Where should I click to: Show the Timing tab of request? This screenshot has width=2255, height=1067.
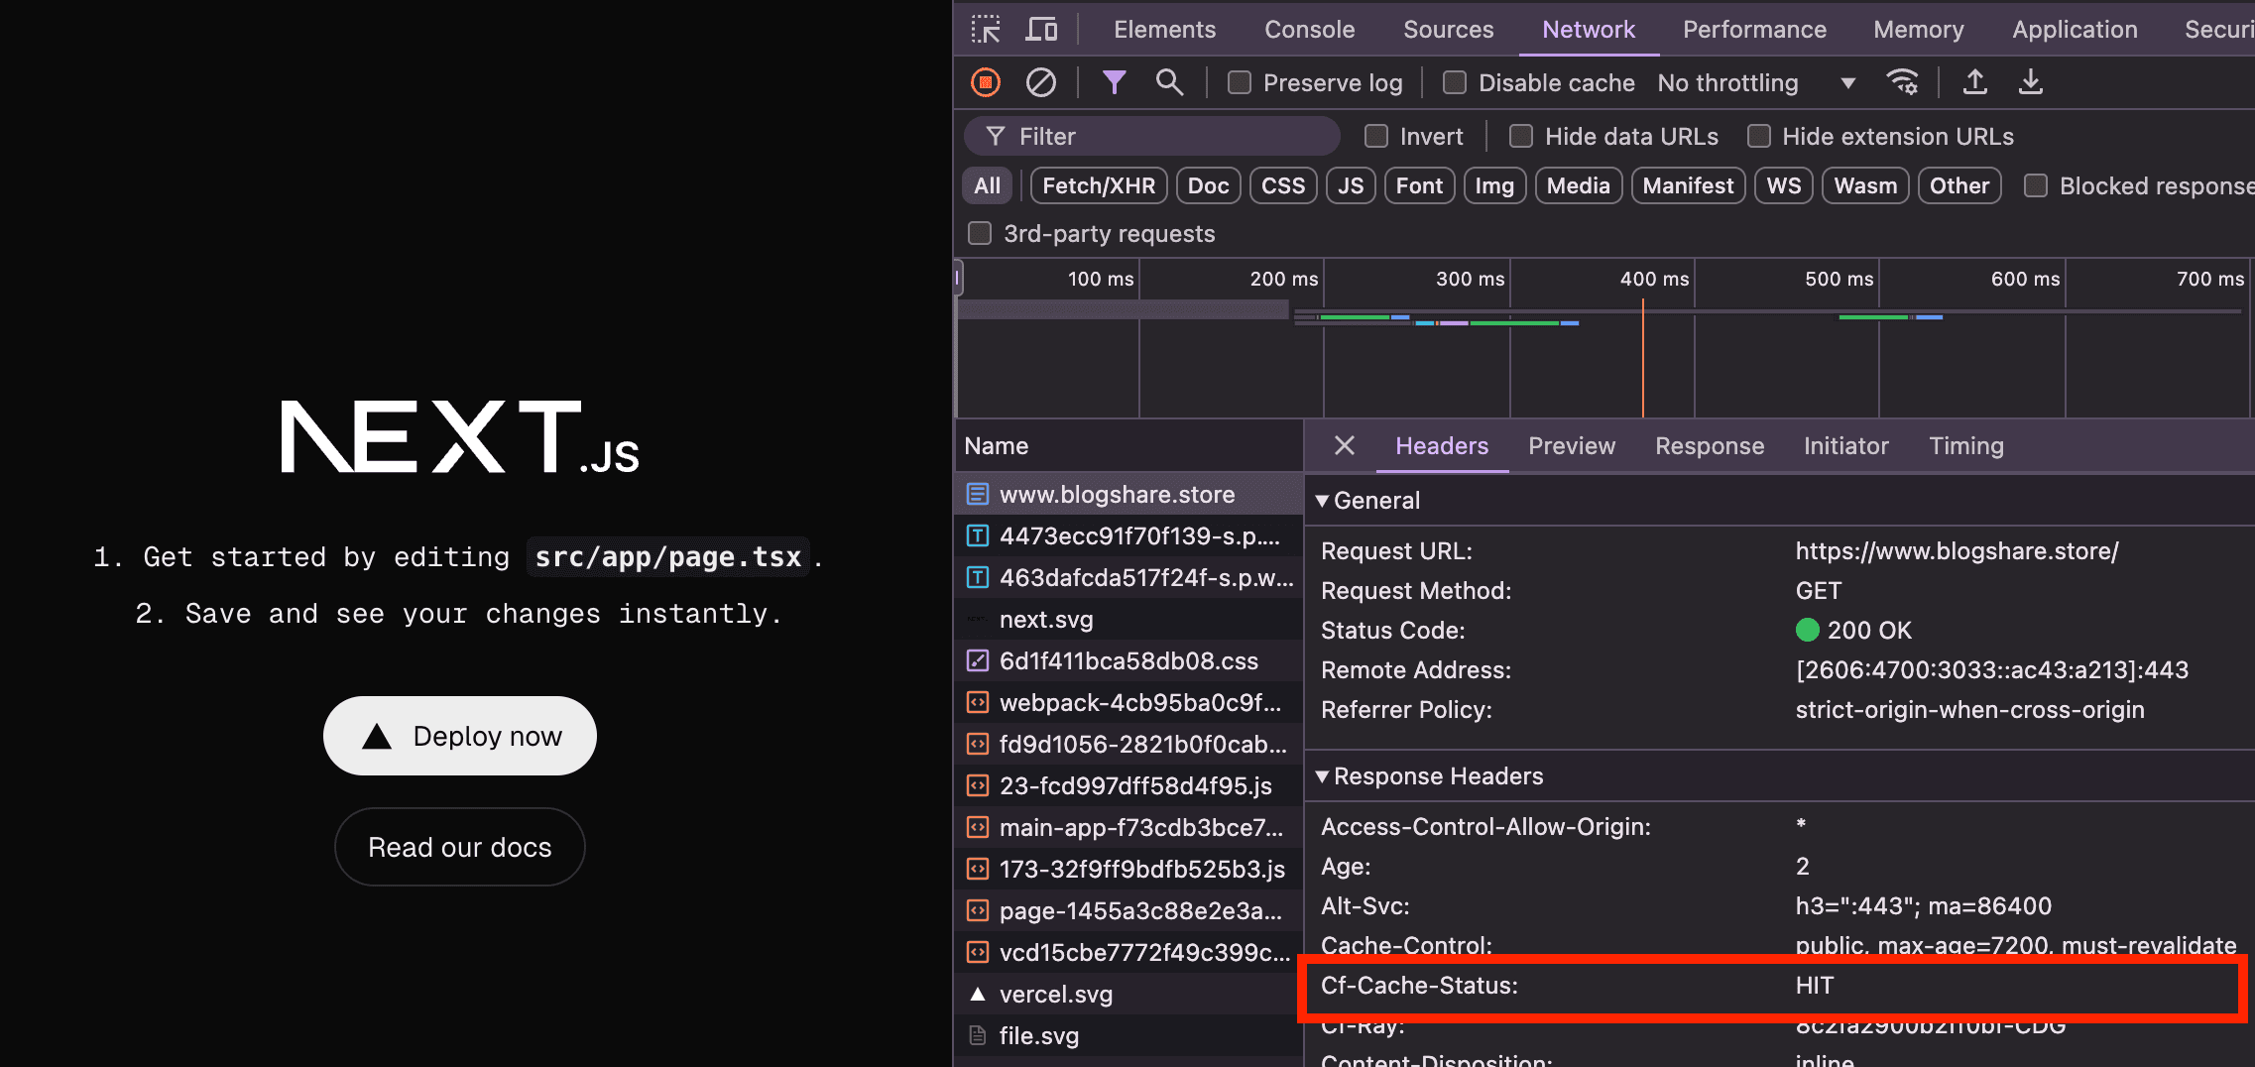[x=1966, y=446]
